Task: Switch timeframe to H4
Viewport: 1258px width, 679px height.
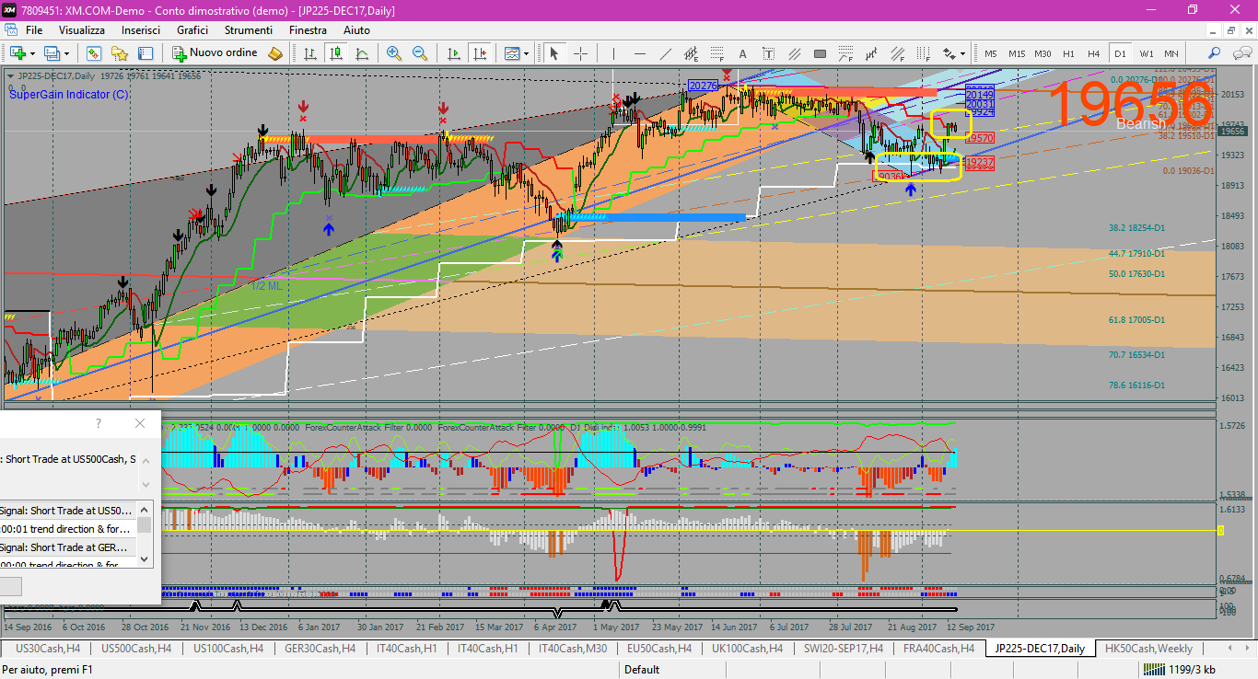Action: pos(1093,53)
